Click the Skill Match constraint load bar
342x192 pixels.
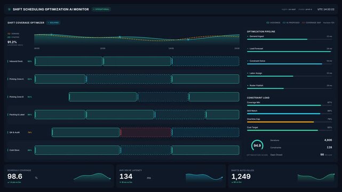coord(289,114)
